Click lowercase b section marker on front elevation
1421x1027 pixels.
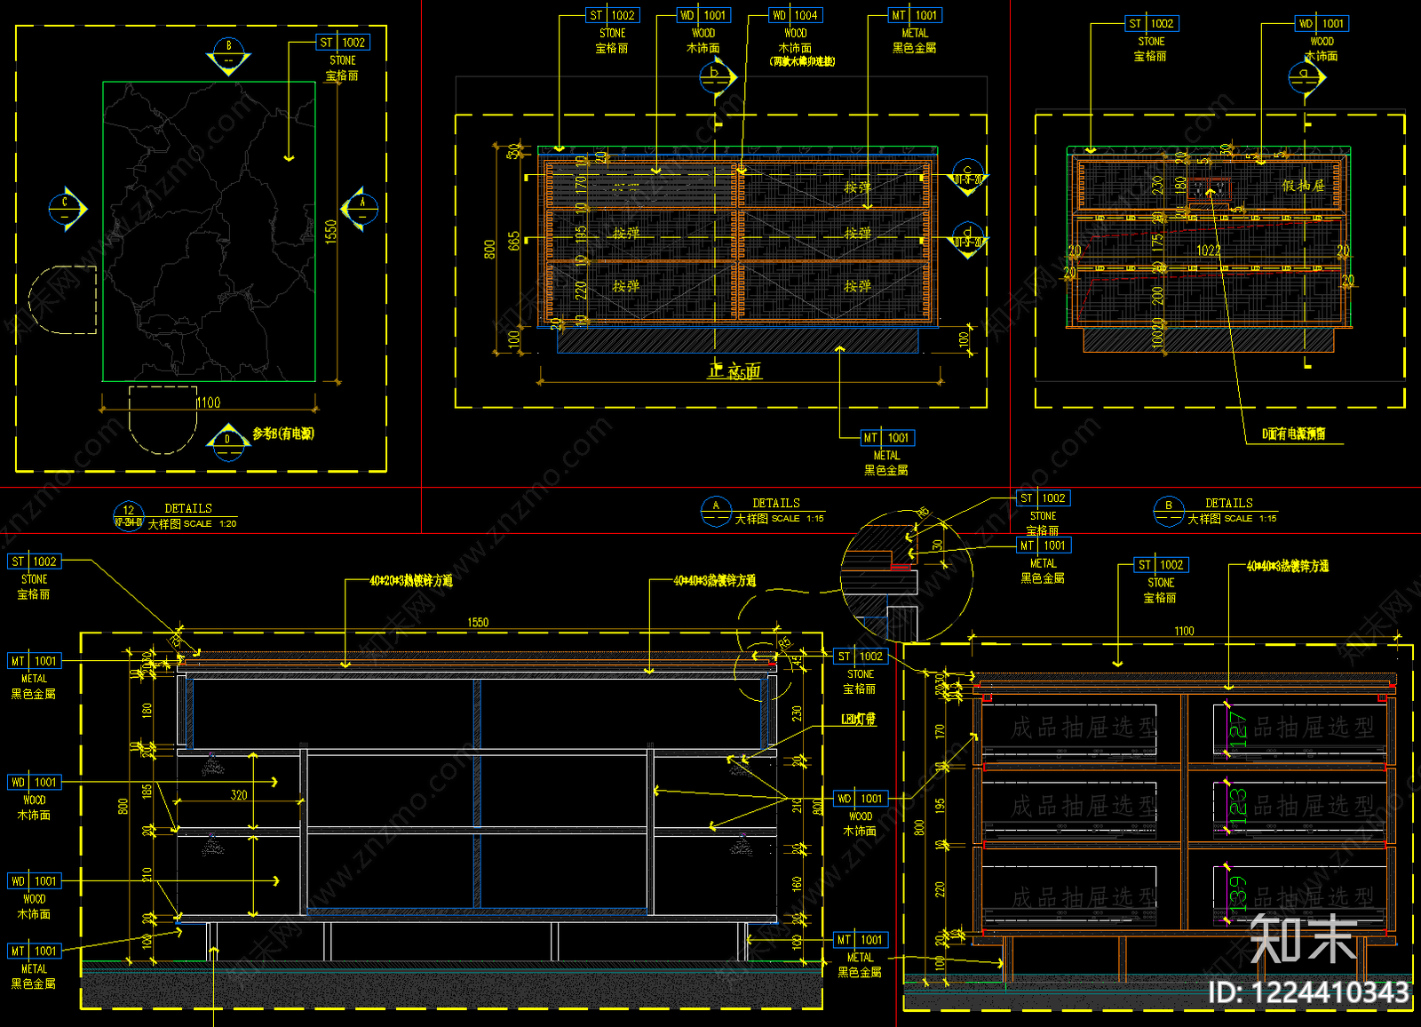pos(718,77)
